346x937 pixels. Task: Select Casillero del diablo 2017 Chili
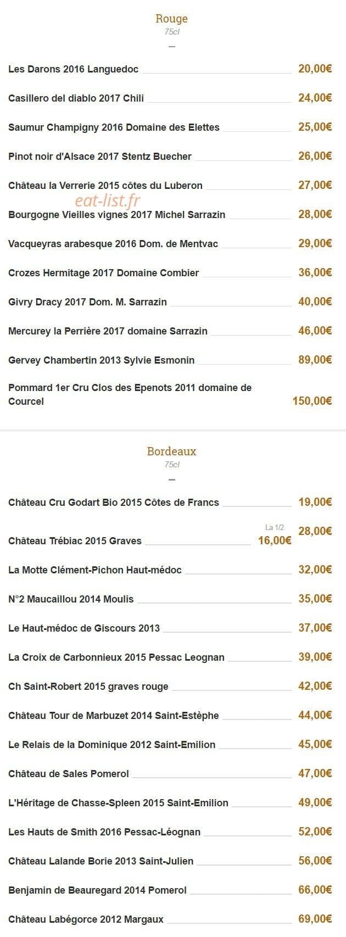click(x=76, y=98)
